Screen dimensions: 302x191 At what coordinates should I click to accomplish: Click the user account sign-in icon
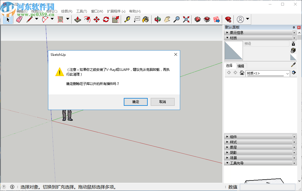[x=240, y=19]
